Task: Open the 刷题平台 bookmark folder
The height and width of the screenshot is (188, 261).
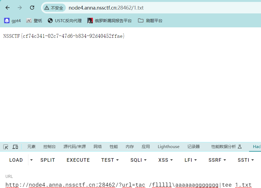Action: click(150, 21)
